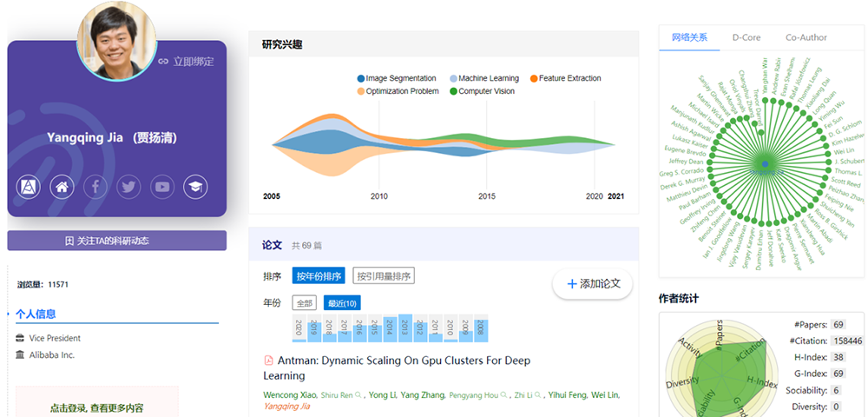Screen dimensions: 868x417
Task: Click 关注TA的科研动态 follow button
Action: pyautogui.click(x=116, y=241)
